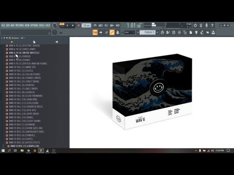Open the Mixer view icon

point(179,32)
